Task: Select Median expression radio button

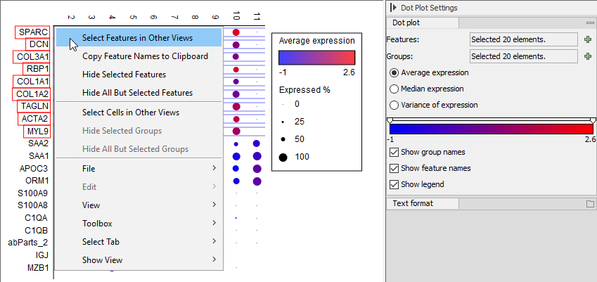Action: pyautogui.click(x=394, y=89)
